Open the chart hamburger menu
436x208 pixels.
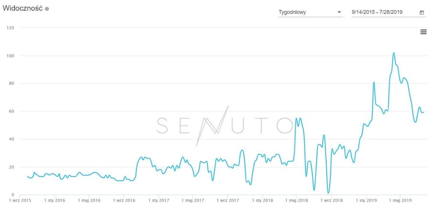point(423,32)
